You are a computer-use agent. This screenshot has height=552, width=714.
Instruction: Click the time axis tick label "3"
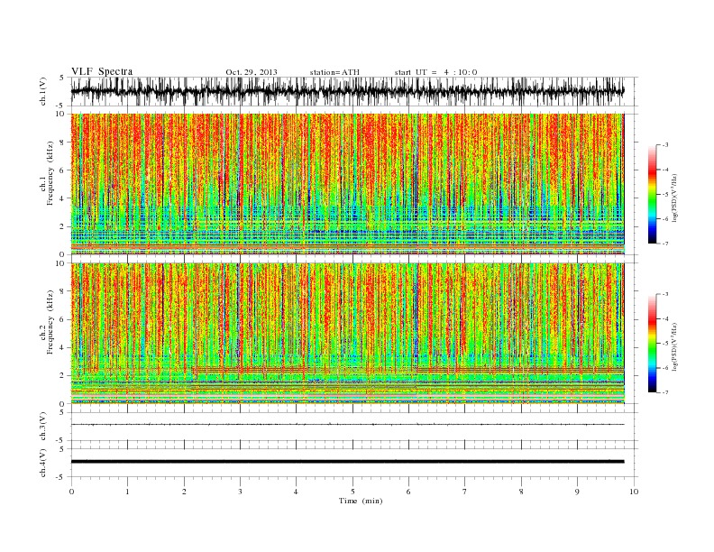pos(240,492)
